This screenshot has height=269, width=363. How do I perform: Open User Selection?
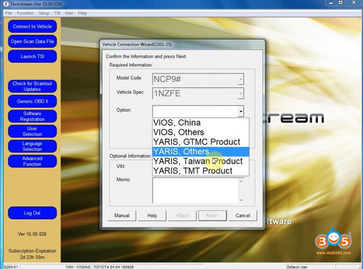[x=32, y=131]
